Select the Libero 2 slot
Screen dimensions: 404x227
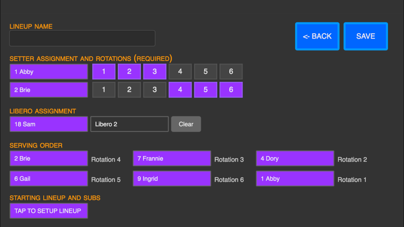[130, 124]
